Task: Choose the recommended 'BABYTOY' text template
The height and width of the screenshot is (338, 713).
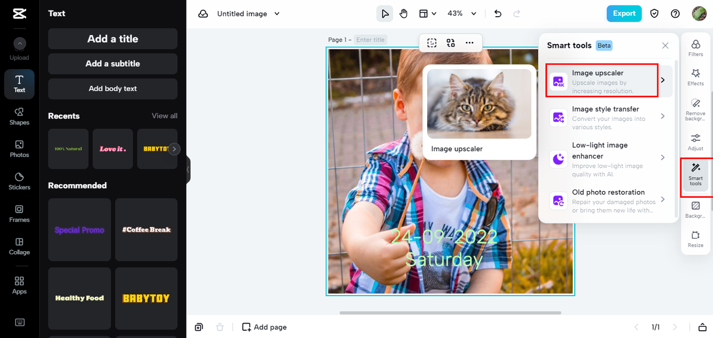Action: coord(146,298)
